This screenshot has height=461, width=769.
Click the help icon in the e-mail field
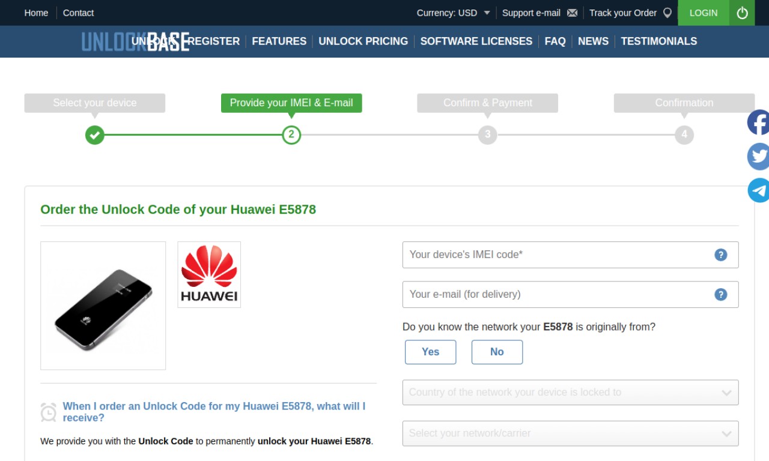721,294
